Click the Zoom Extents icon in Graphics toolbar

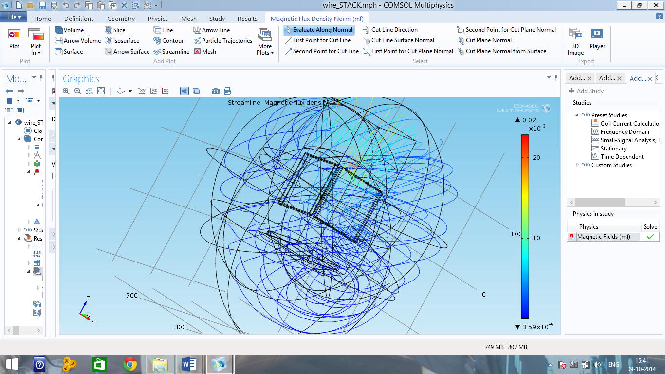[x=101, y=91]
